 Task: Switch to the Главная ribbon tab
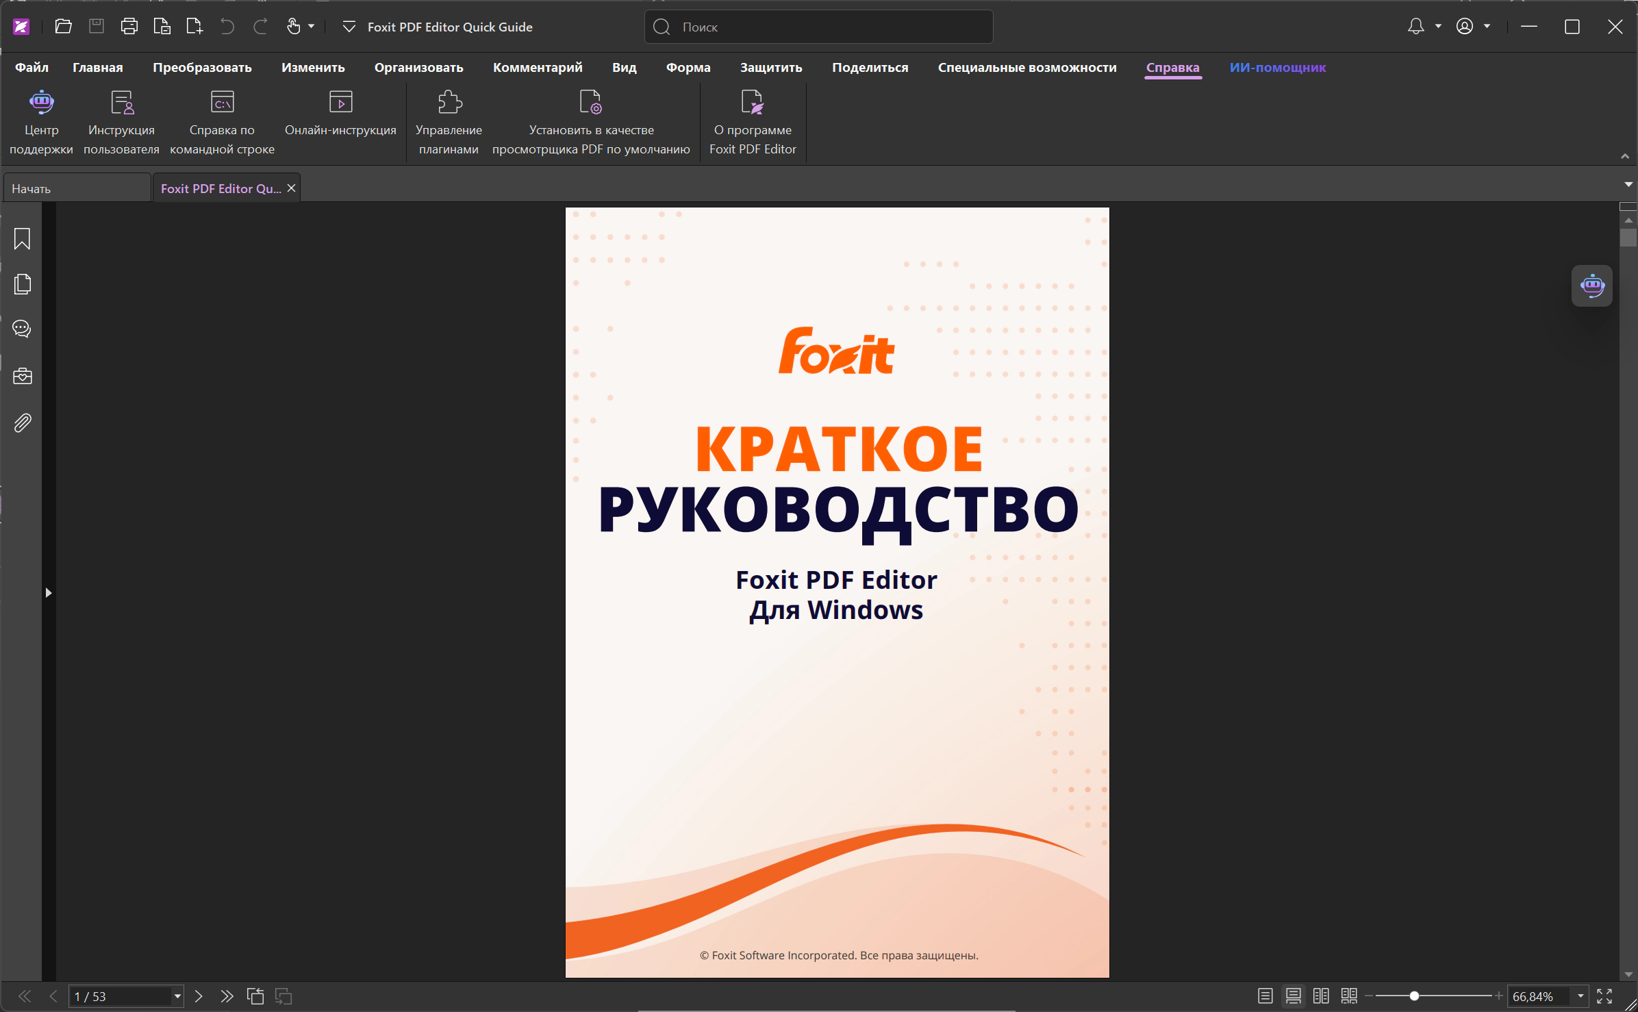[x=98, y=67]
